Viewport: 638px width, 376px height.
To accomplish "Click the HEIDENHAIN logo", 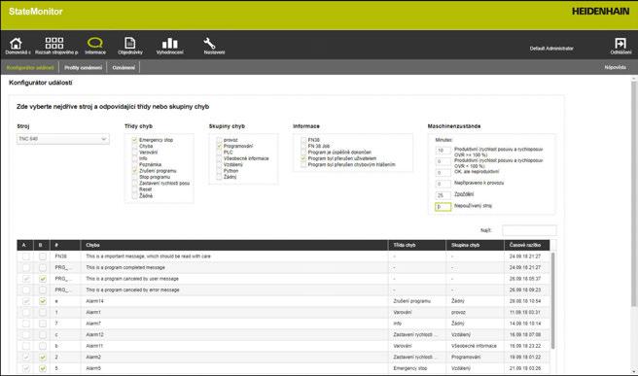I will [x=600, y=12].
